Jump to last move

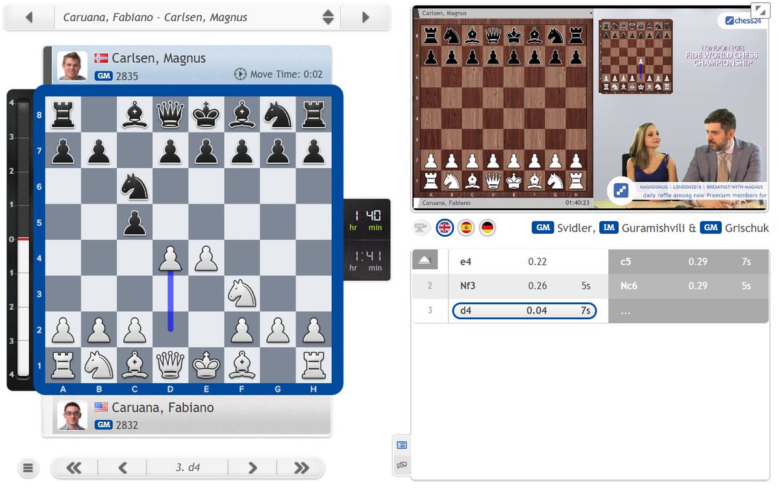pyautogui.click(x=301, y=467)
